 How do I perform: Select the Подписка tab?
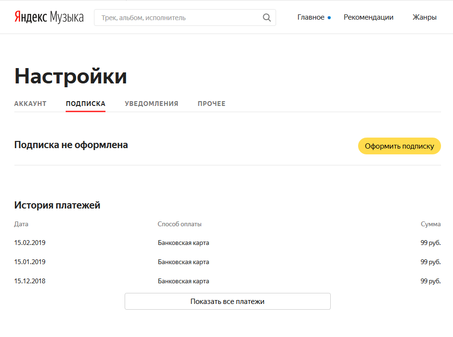(85, 104)
